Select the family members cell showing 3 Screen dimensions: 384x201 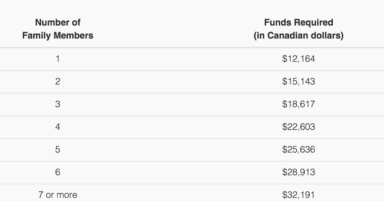pyautogui.click(x=58, y=104)
